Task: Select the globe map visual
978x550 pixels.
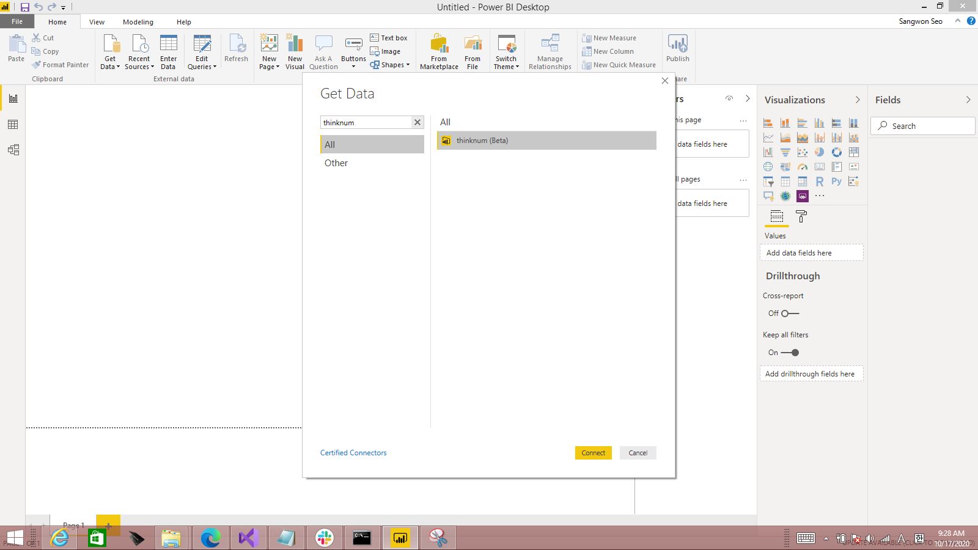Action: click(768, 167)
